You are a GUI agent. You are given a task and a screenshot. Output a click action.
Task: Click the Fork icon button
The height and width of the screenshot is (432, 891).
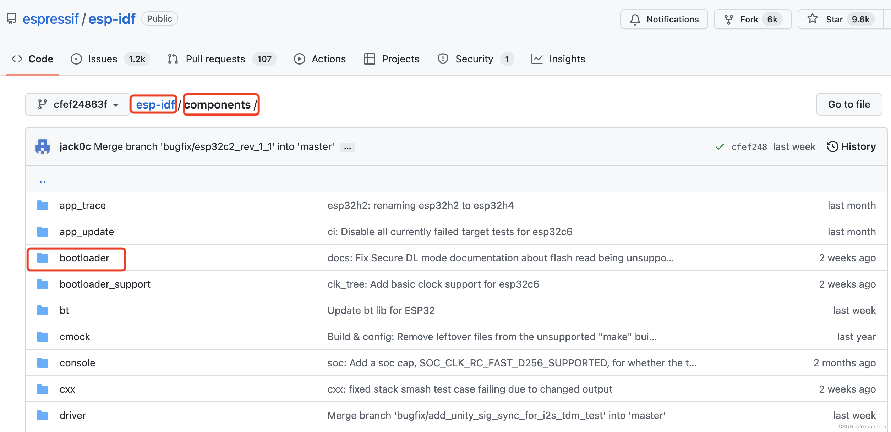pos(728,20)
